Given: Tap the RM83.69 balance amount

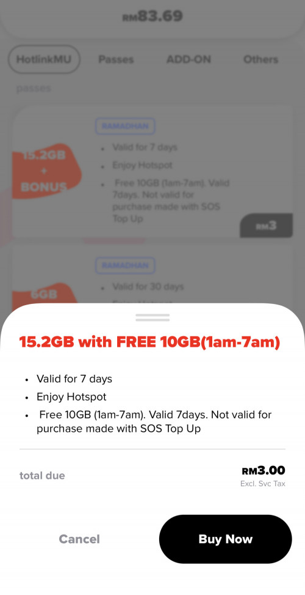Looking at the screenshot, I should 152,17.
